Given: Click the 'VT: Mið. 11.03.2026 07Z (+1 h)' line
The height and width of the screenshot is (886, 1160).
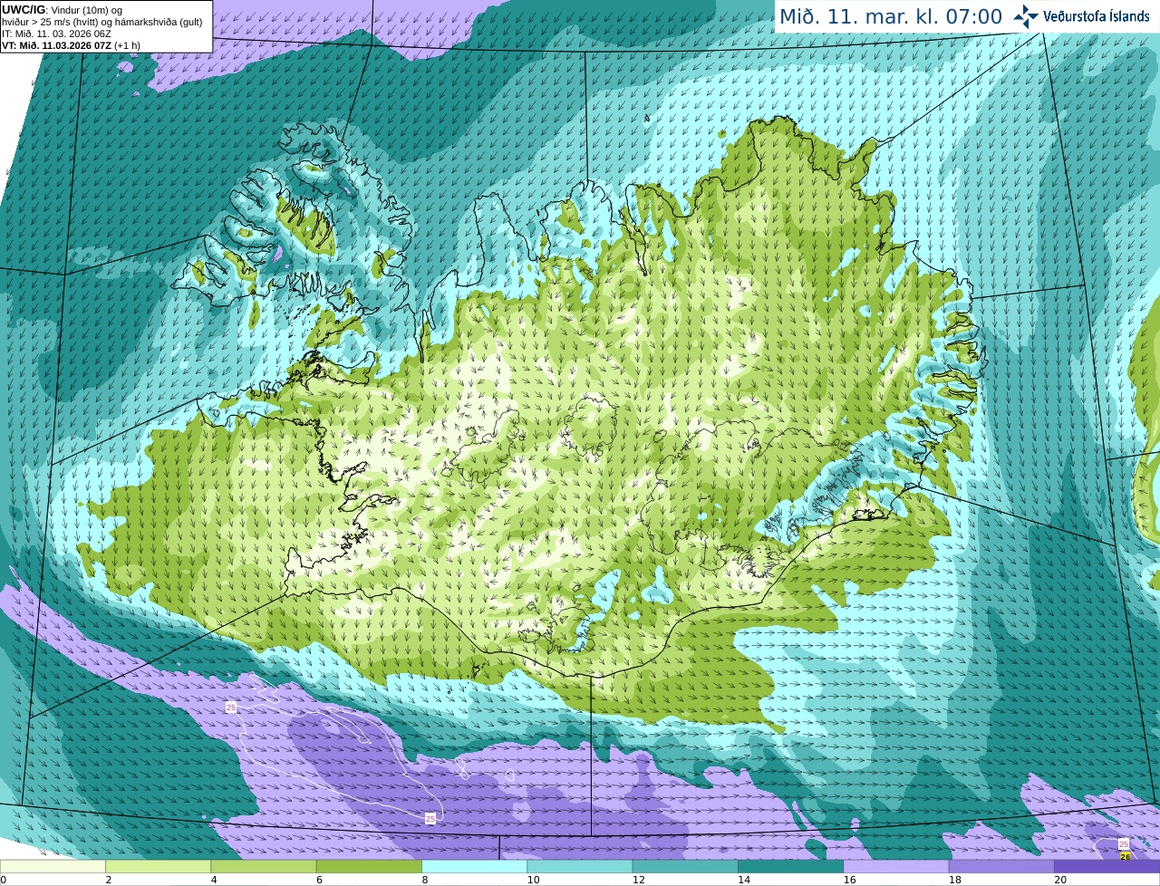Looking at the screenshot, I should click(72, 45).
